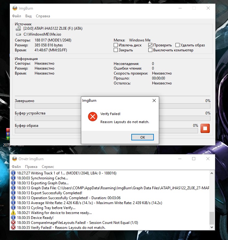The height and width of the screenshot is (240, 228).
Task: Click the red stop button next to Буфер образа
Action: [x=205, y=128]
